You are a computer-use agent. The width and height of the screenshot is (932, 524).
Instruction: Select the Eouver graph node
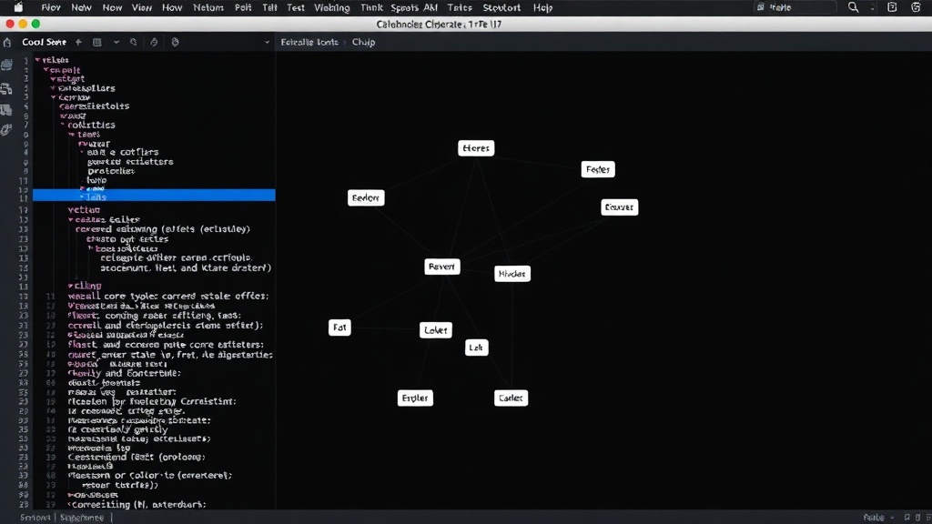(619, 207)
